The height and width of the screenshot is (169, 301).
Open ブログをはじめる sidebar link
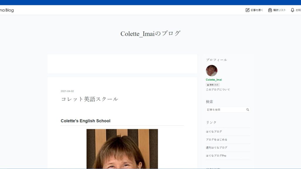pyautogui.click(x=217, y=139)
